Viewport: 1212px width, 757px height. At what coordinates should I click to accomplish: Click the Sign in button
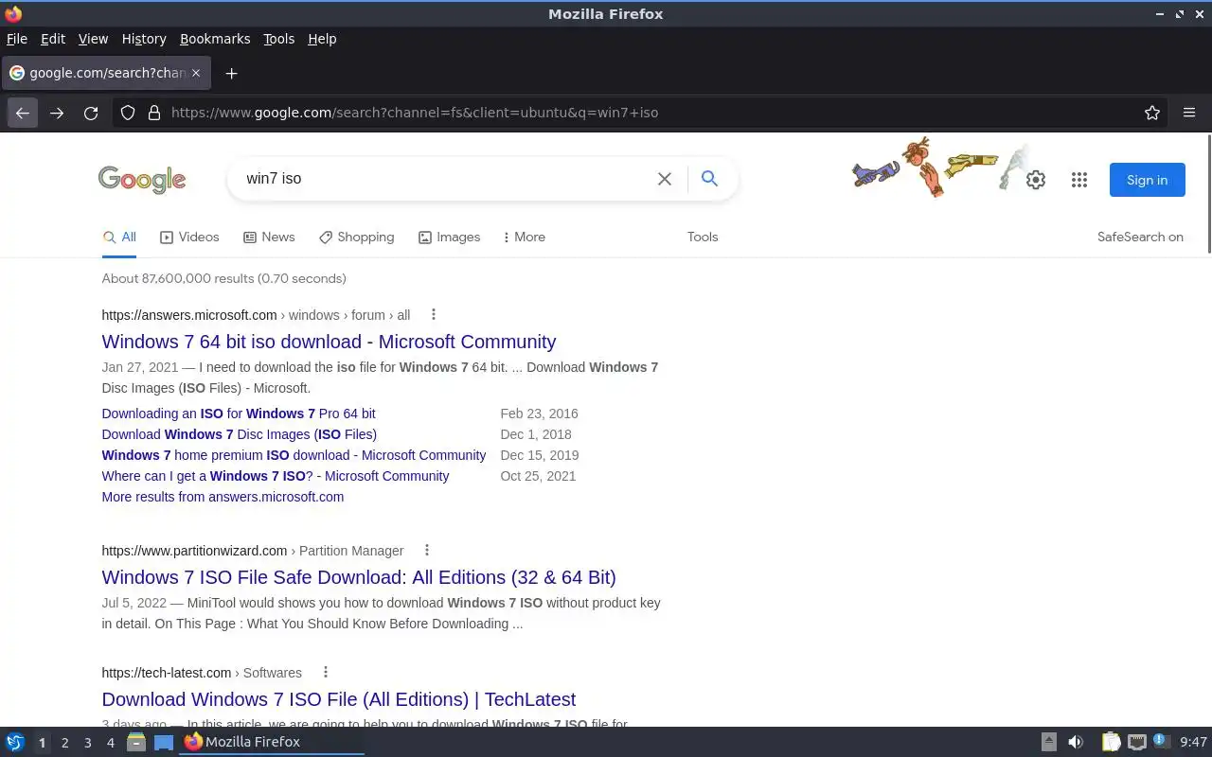click(1147, 180)
